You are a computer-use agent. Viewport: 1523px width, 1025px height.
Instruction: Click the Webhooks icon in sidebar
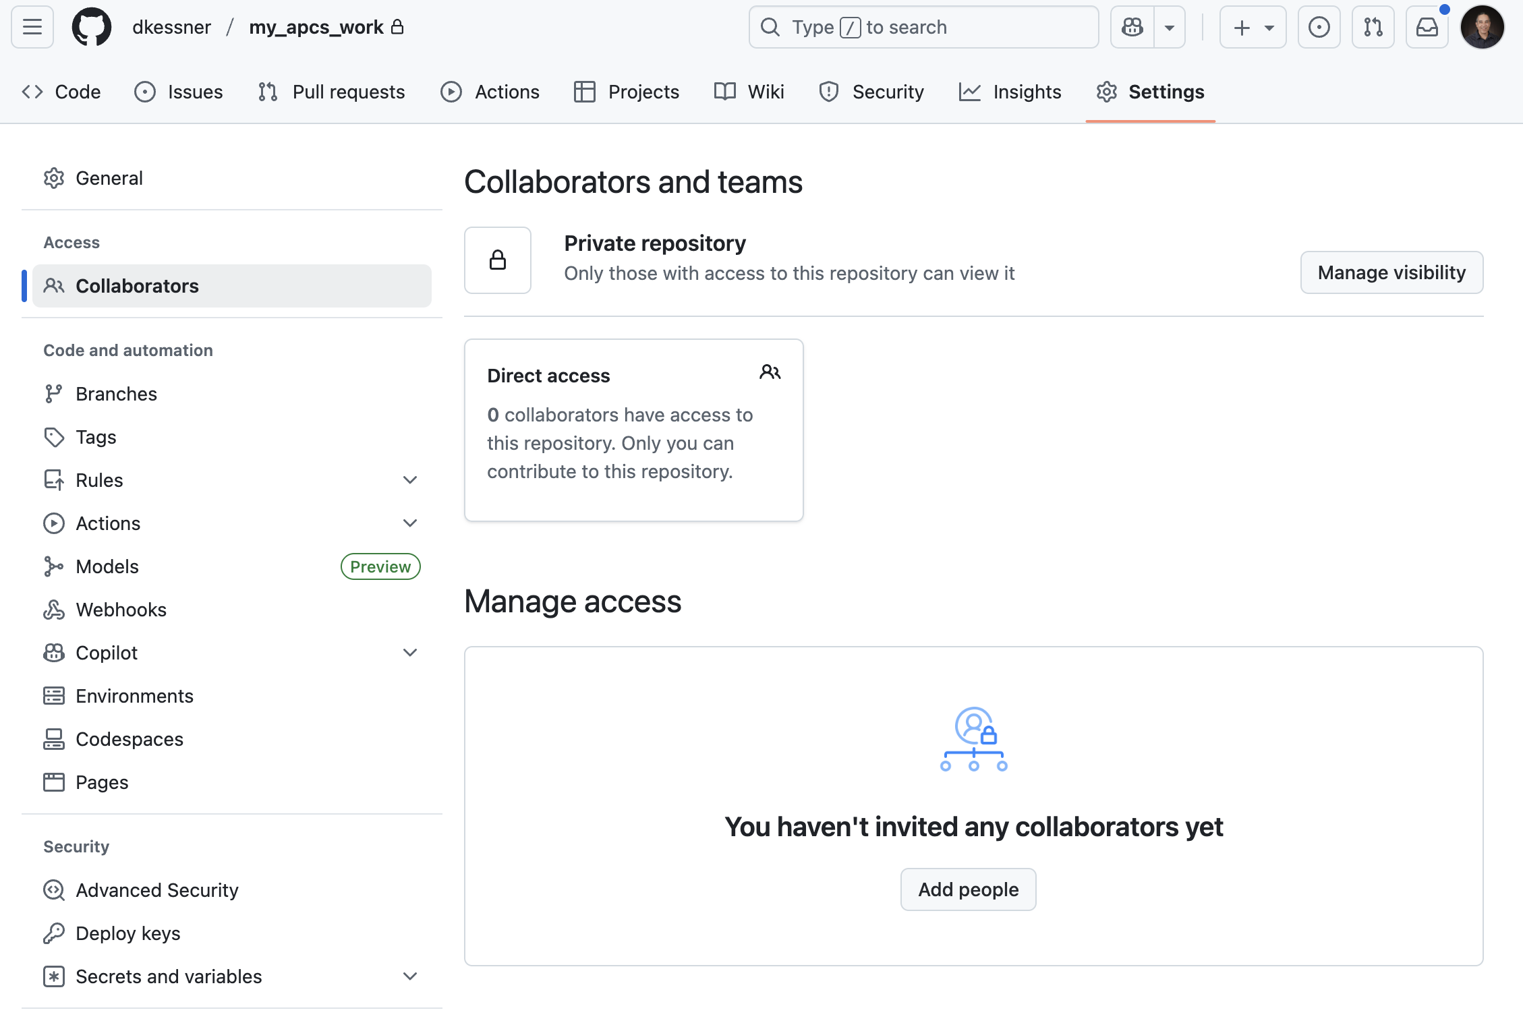tap(54, 610)
